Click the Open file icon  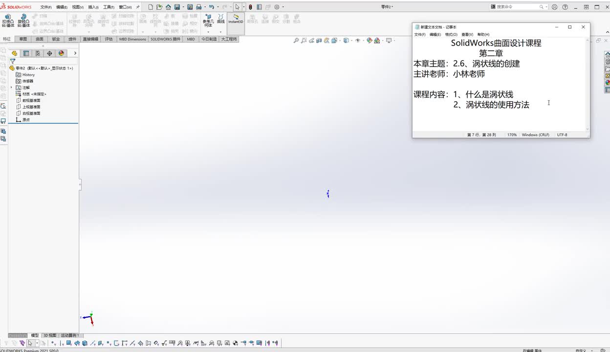159,7
